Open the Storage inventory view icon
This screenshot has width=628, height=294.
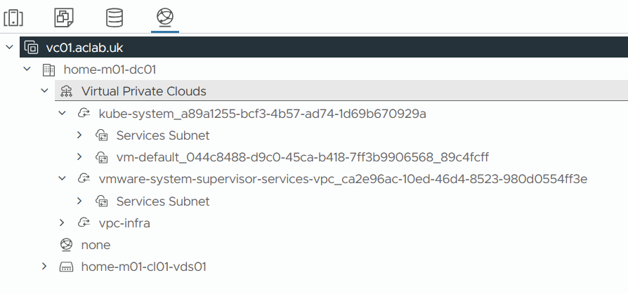coord(115,15)
